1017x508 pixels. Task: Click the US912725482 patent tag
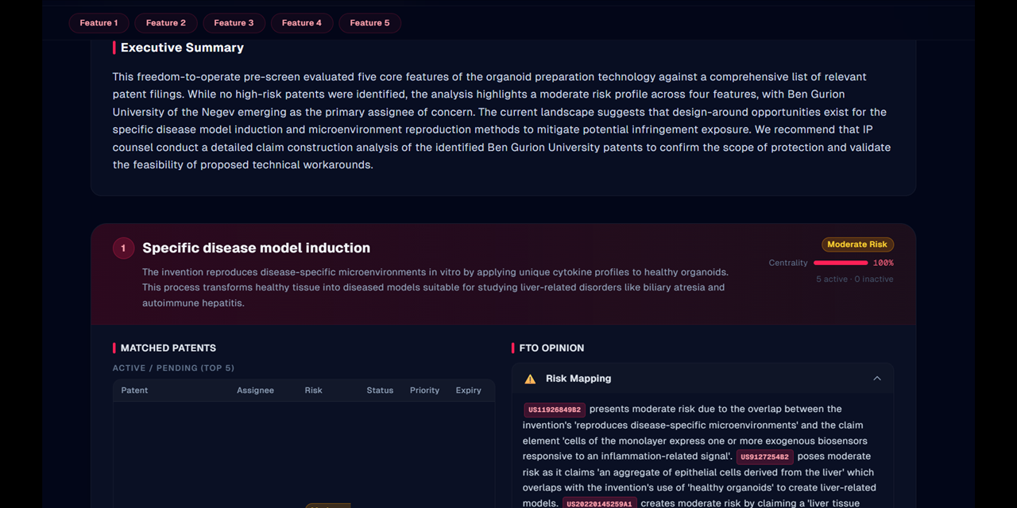coord(764,456)
